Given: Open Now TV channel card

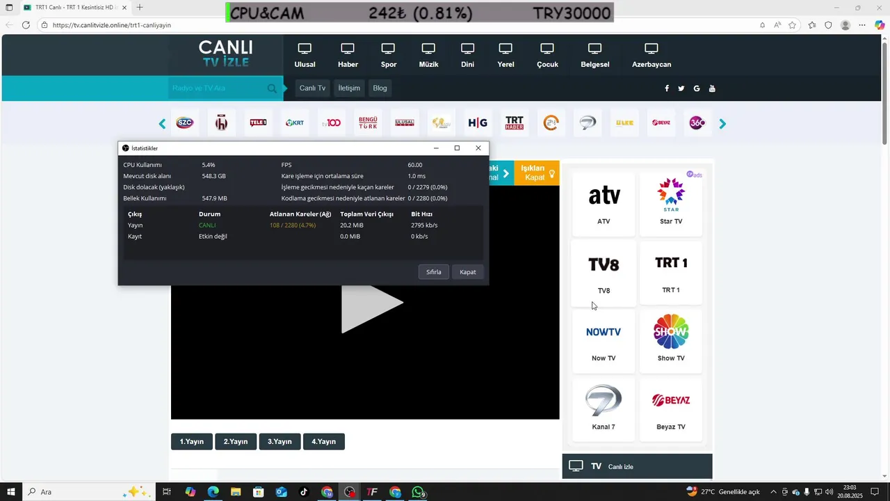Looking at the screenshot, I should click(x=604, y=341).
